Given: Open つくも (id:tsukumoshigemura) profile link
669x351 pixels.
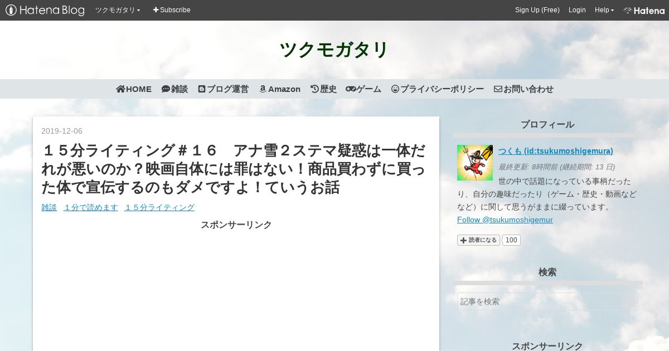Looking at the screenshot, I should click(x=556, y=151).
